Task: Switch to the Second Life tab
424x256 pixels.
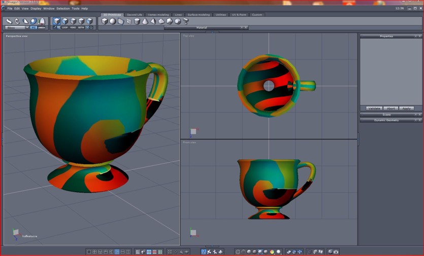Action: 135,15
